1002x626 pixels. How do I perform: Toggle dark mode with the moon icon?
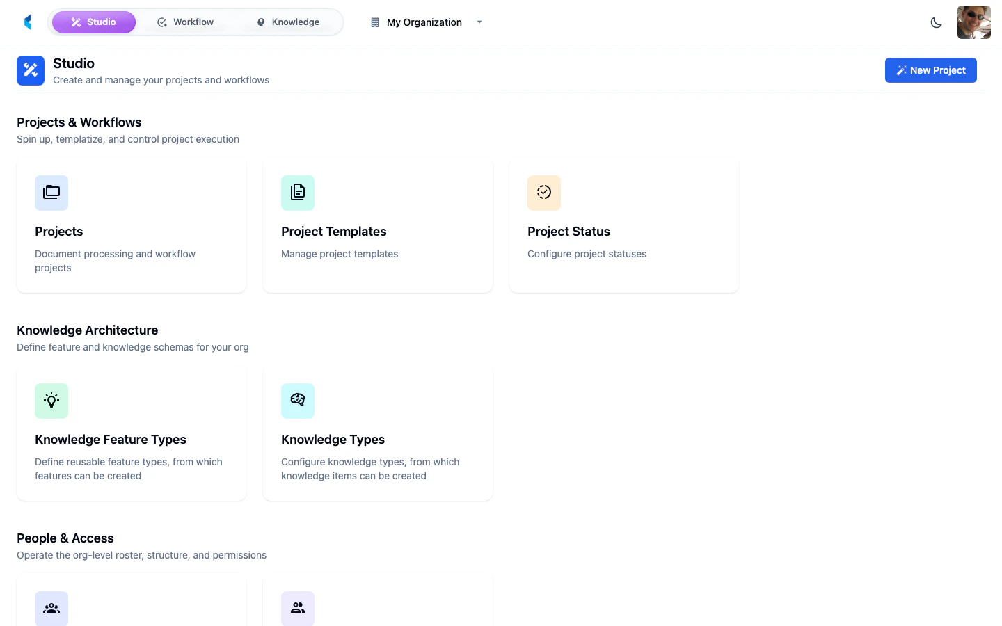936,22
